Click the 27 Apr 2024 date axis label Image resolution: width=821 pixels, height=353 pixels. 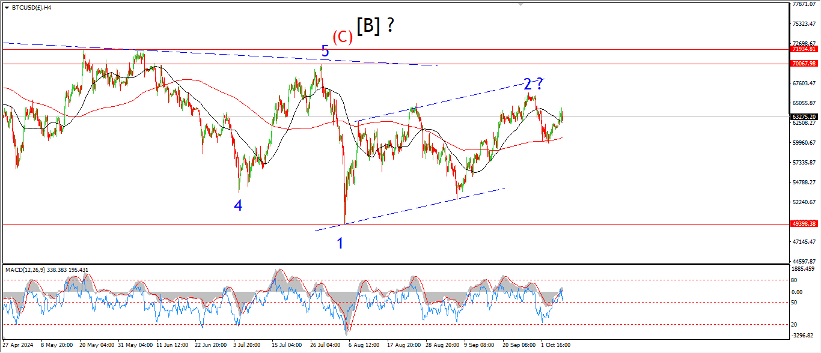tap(19, 345)
